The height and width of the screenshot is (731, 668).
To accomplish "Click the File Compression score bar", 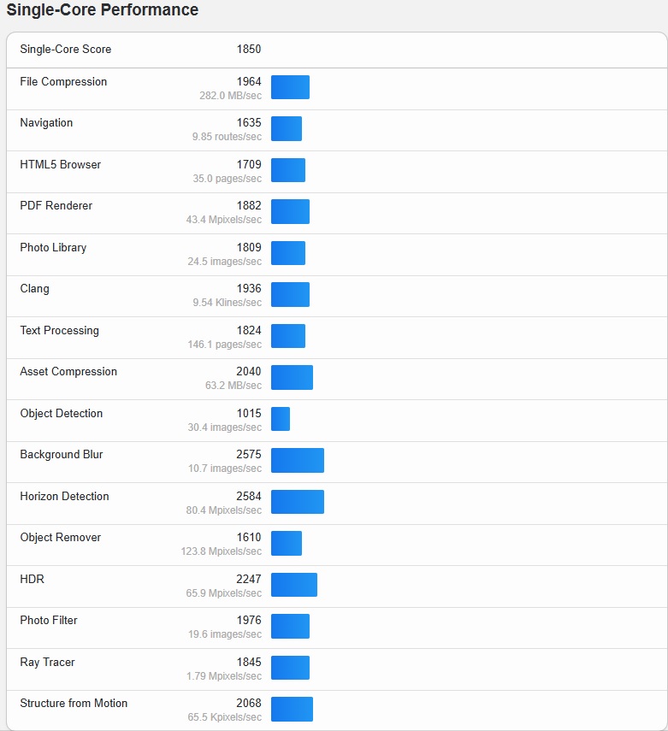I will 290,87.
